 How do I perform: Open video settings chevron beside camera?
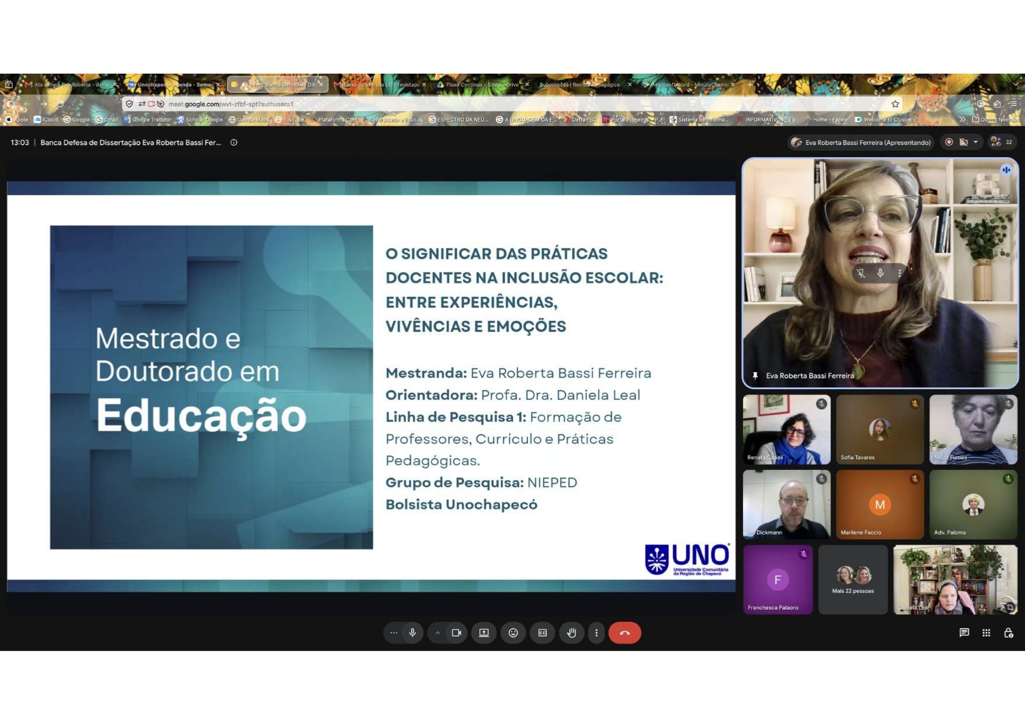437,632
